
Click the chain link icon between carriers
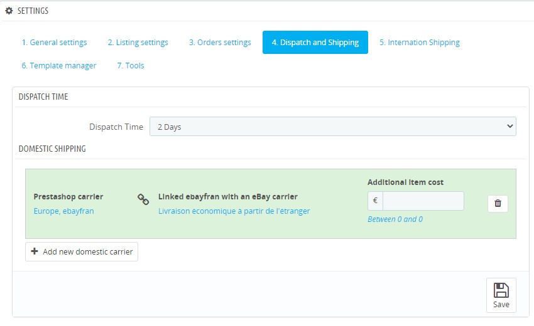pos(143,199)
